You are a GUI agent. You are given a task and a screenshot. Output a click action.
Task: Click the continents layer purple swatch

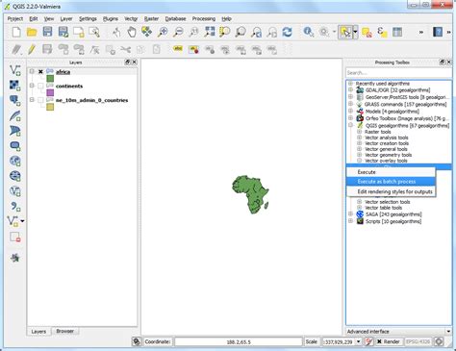[50, 92]
